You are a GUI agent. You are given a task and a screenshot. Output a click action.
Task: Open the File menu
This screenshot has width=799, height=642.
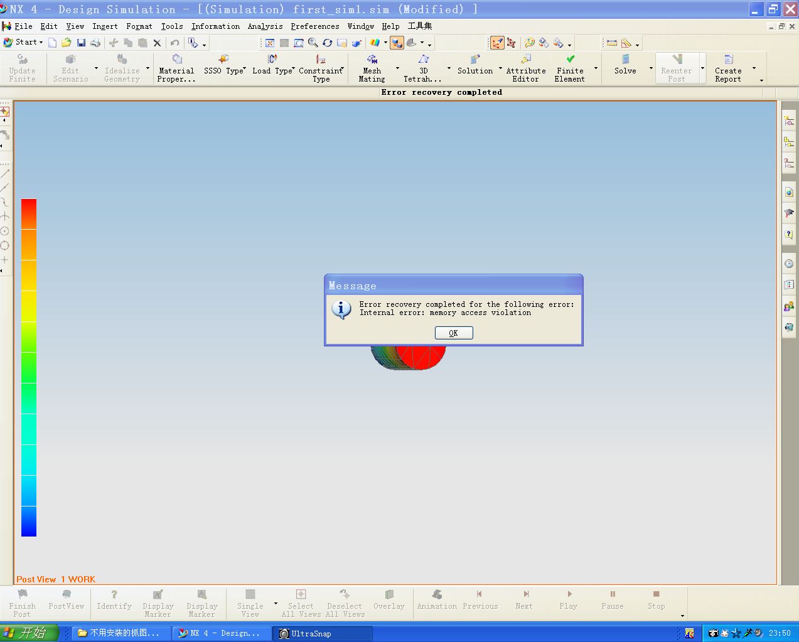[x=23, y=26]
